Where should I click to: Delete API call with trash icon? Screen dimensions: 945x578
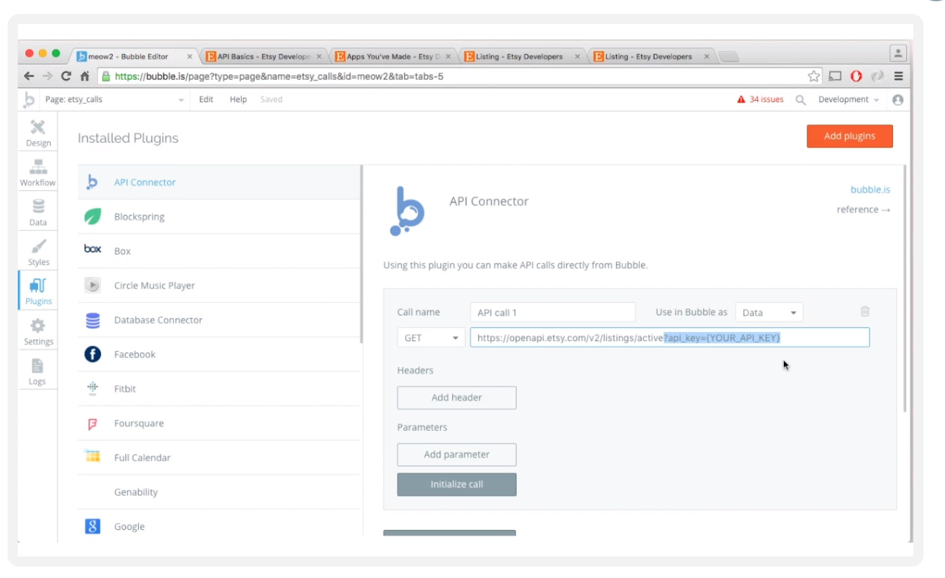point(865,311)
